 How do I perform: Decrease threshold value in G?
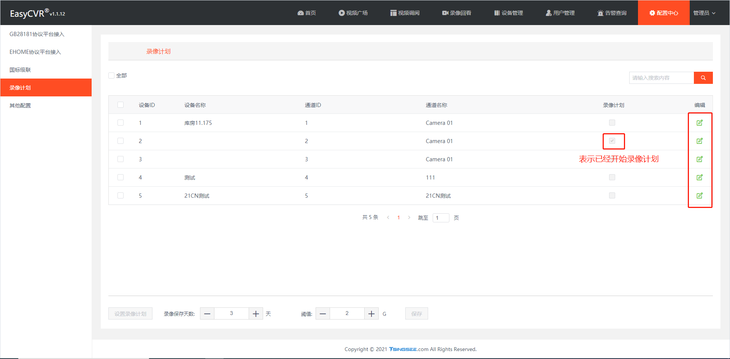pyautogui.click(x=323, y=313)
